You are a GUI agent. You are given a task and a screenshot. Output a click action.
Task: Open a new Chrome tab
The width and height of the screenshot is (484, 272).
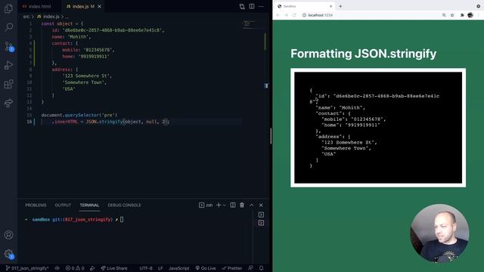(340, 6)
